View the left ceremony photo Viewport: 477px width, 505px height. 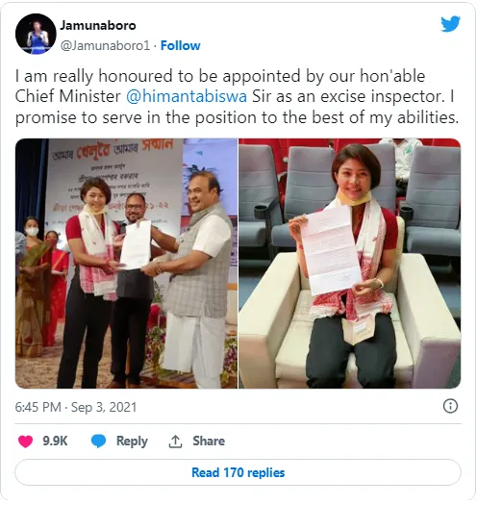click(126, 264)
